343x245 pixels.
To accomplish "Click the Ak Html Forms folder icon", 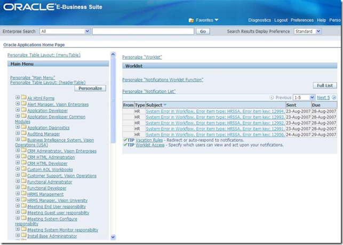I will (24, 97).
